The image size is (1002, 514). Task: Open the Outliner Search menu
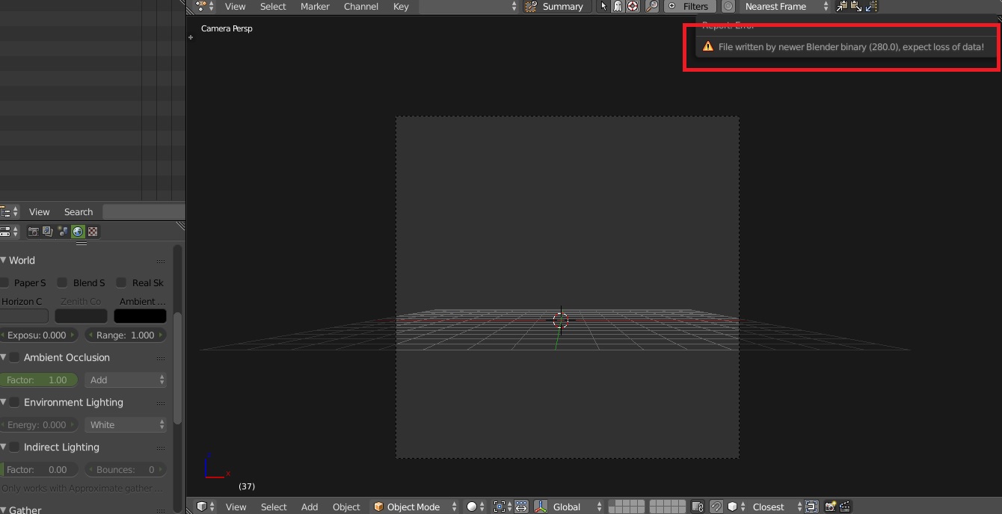[x=79, y=212]
